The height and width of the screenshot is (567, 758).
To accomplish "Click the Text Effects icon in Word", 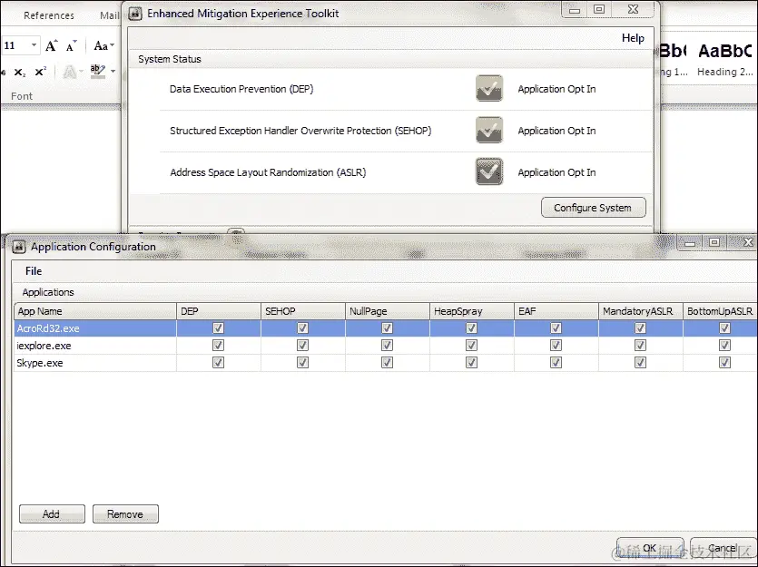I will [70, 73].
